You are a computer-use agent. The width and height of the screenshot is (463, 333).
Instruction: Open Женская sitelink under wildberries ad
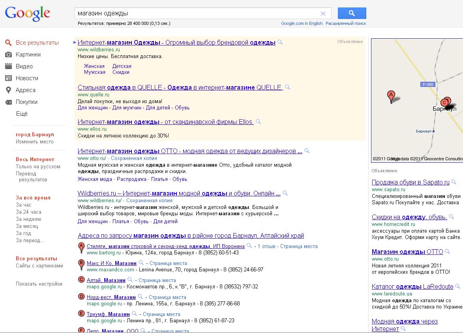coord(94,66)
